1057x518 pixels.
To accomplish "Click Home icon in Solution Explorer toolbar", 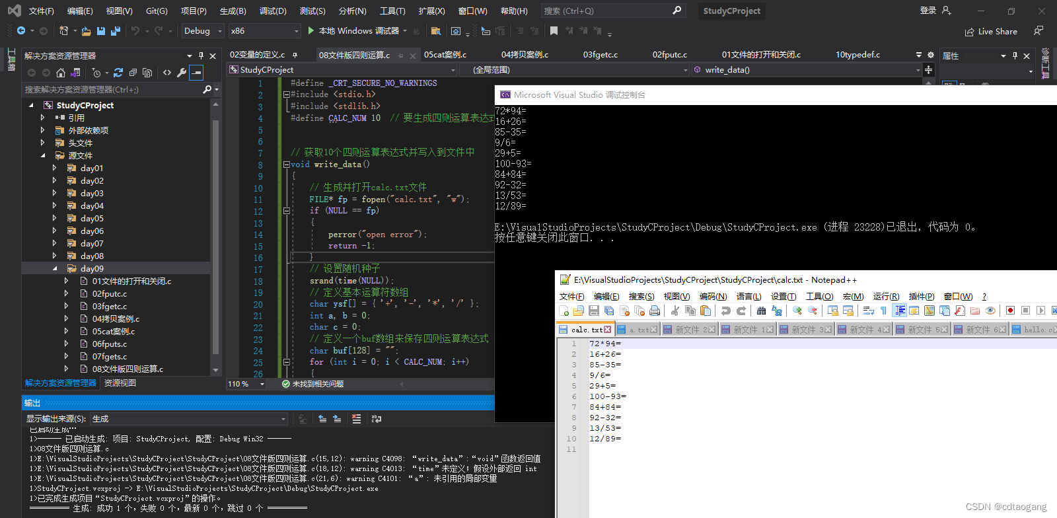I will (x=61, y=73).
